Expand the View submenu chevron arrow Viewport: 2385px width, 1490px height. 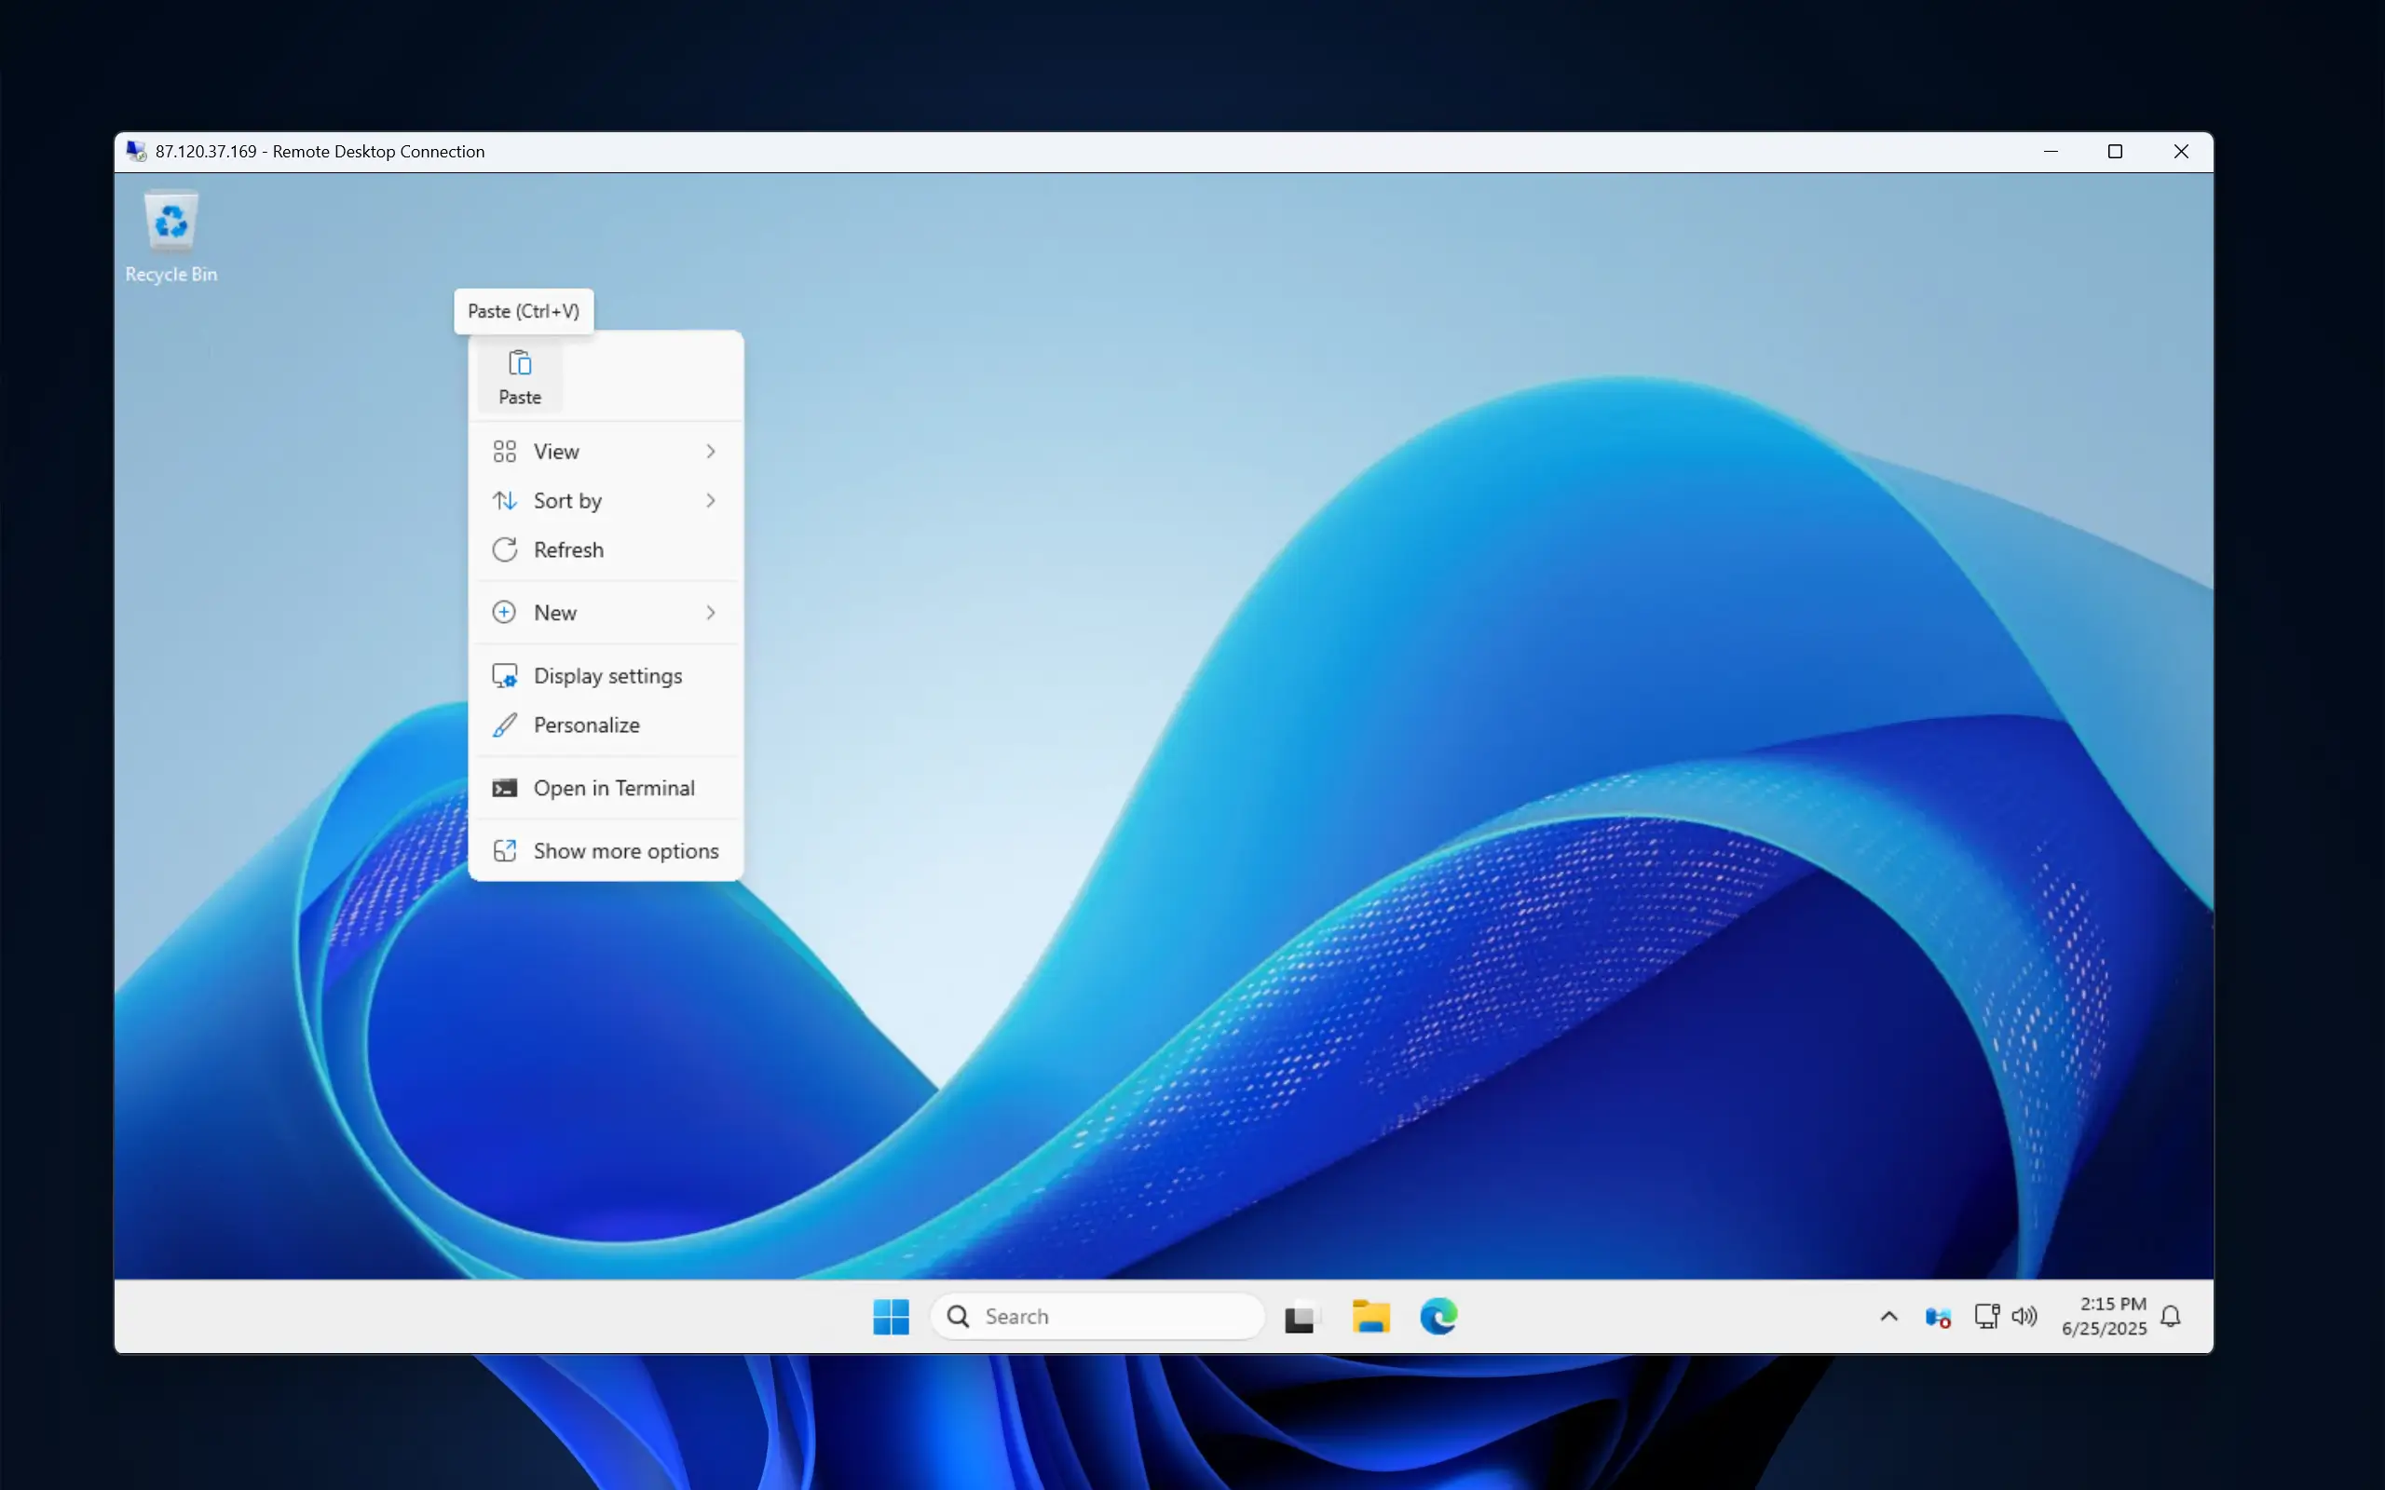point(711,452)
